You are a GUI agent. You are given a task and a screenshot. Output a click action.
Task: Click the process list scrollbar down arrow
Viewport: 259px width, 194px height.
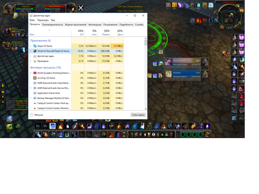point(145,109)
